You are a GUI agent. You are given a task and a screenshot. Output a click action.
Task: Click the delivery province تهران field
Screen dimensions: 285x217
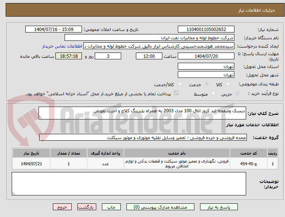click(206, 66)
